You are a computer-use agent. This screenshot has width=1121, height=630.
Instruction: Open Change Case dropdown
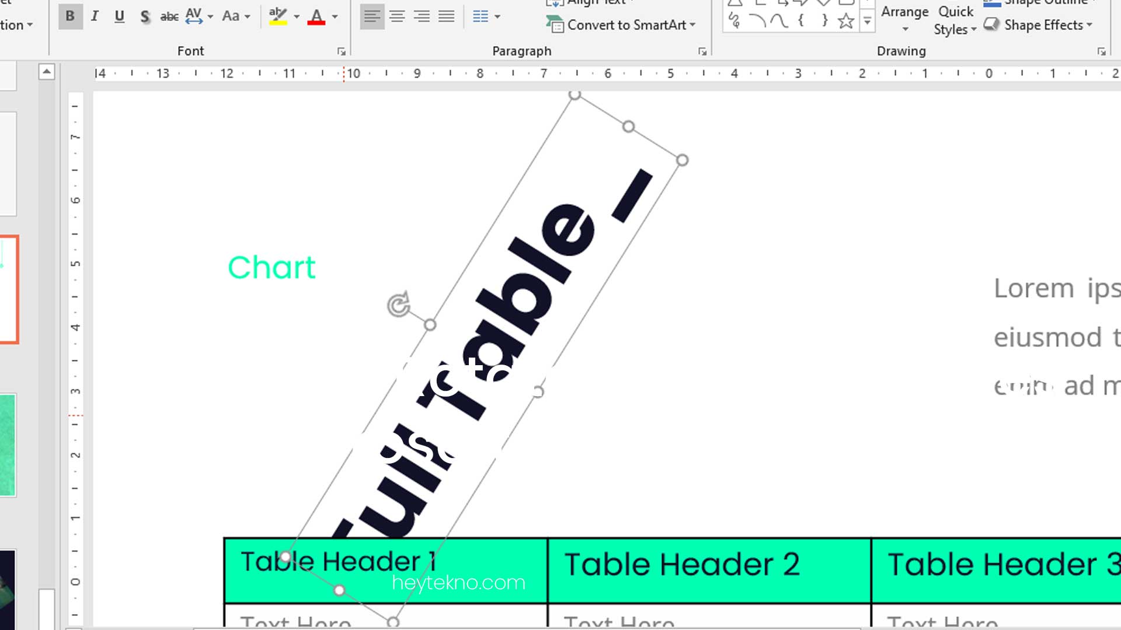pos(236,16)
